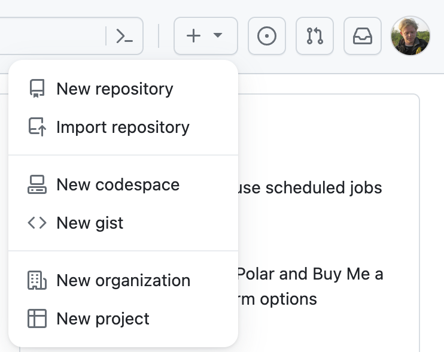Select "New organization" menu item
This screenshot has height=352, width=444.
coord(123,280)
